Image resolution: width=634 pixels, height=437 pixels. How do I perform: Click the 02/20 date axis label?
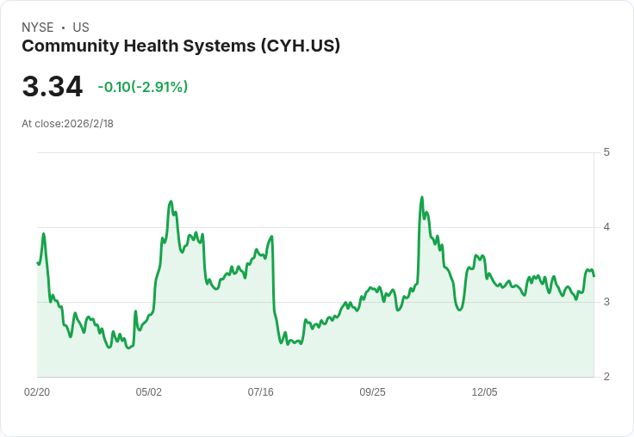(x=37, y=392)
